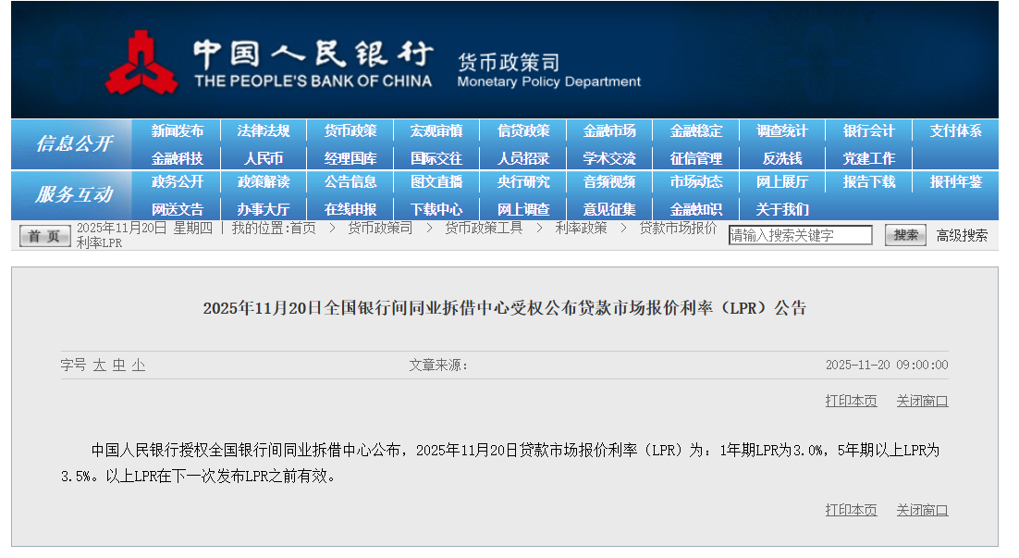The image size is (1019, 558).
Task: Select 金融稳定 navigation link
Action: (x=696, y=130)
